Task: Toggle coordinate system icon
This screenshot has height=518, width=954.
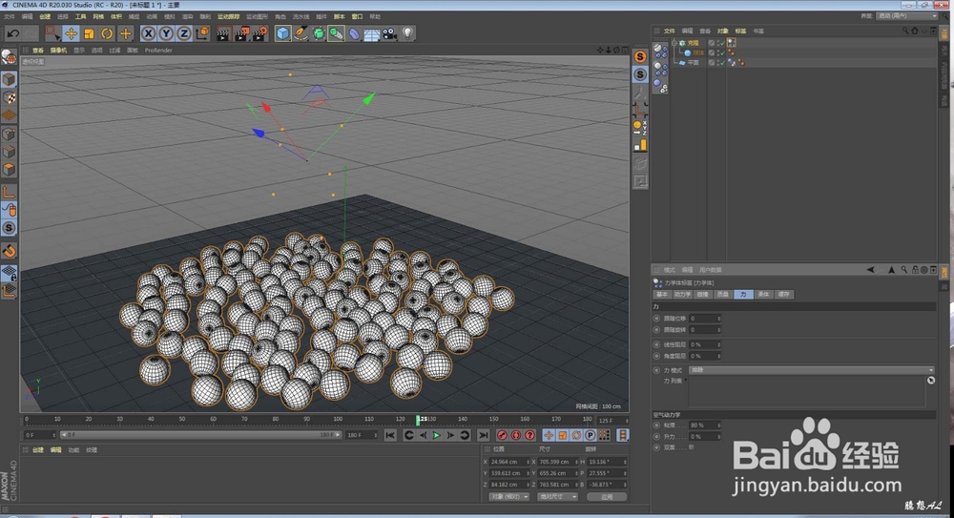Action: pyautogui.click(x=202, y=33)
